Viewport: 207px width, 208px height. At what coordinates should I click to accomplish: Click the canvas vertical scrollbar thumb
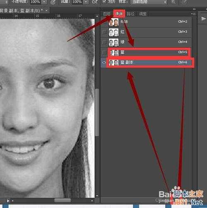(x=97, y=112)
